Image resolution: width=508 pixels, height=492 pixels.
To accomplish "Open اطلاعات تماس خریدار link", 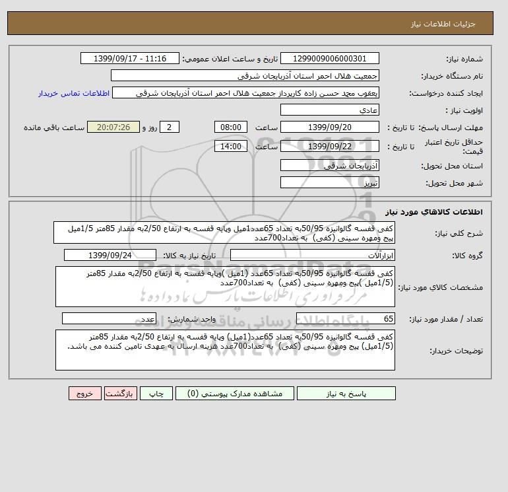I will [x=74, y=93].
